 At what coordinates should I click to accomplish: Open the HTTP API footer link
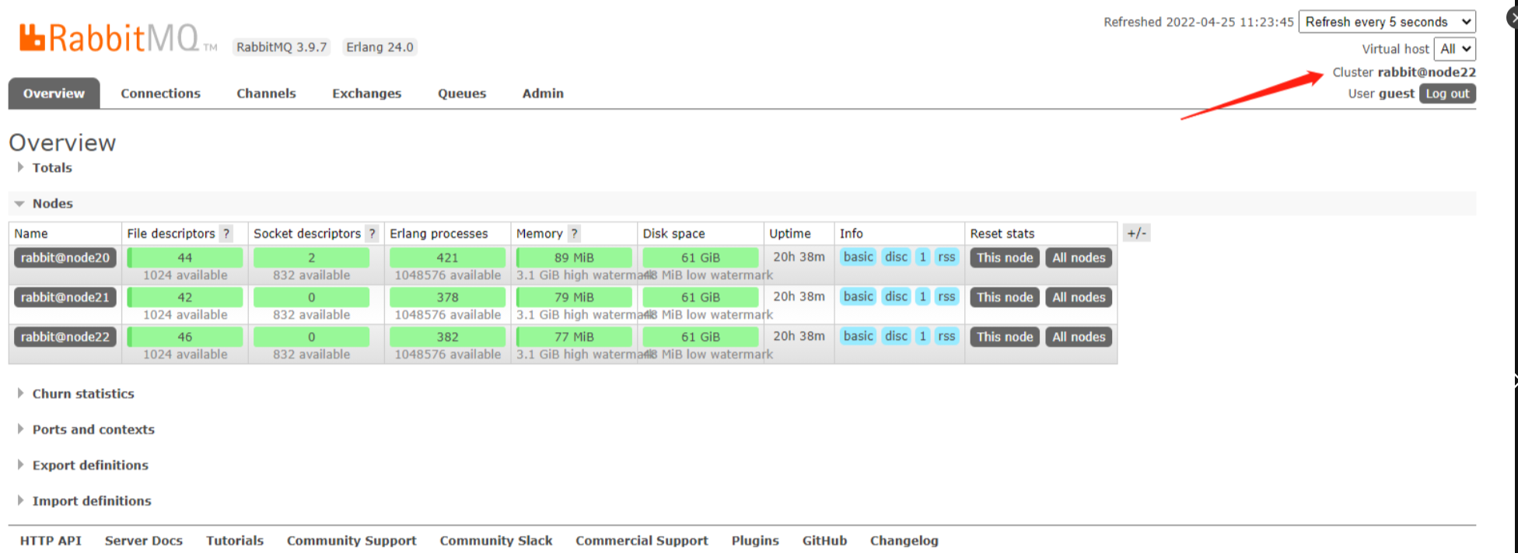point(51,541)
